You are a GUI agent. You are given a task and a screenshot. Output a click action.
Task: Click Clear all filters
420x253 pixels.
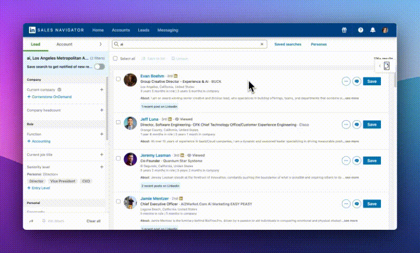point(93,221)
